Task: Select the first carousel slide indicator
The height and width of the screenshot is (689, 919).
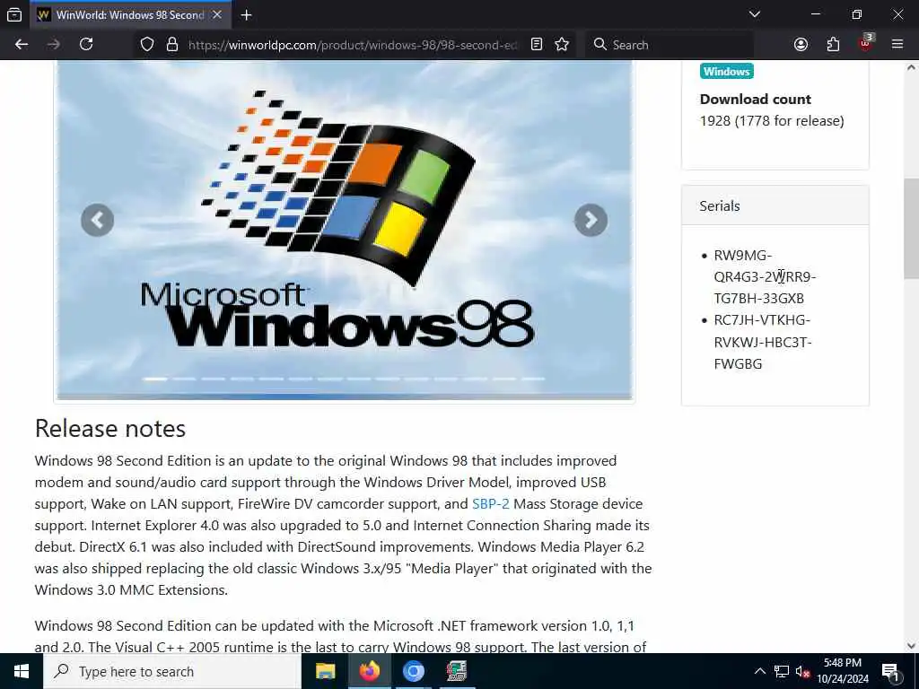Action: point(155,379)
